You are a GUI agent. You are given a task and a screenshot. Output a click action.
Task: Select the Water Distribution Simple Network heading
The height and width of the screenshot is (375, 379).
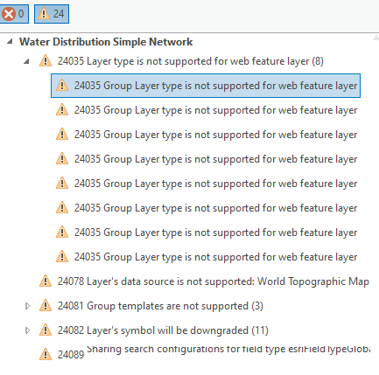(106, 42)
